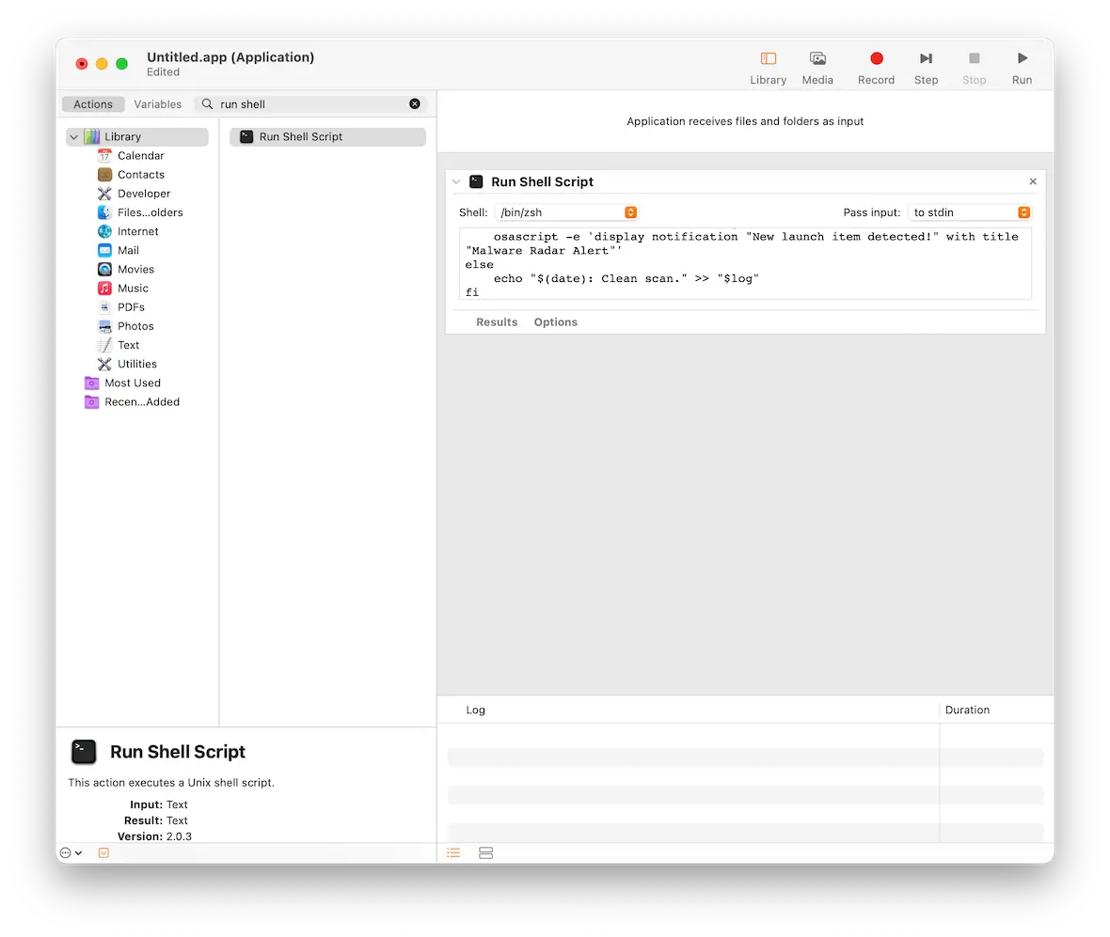This screenshot has height=937, width=1110.
Task: Select the Mail category icon
Action: click(104, 250)
